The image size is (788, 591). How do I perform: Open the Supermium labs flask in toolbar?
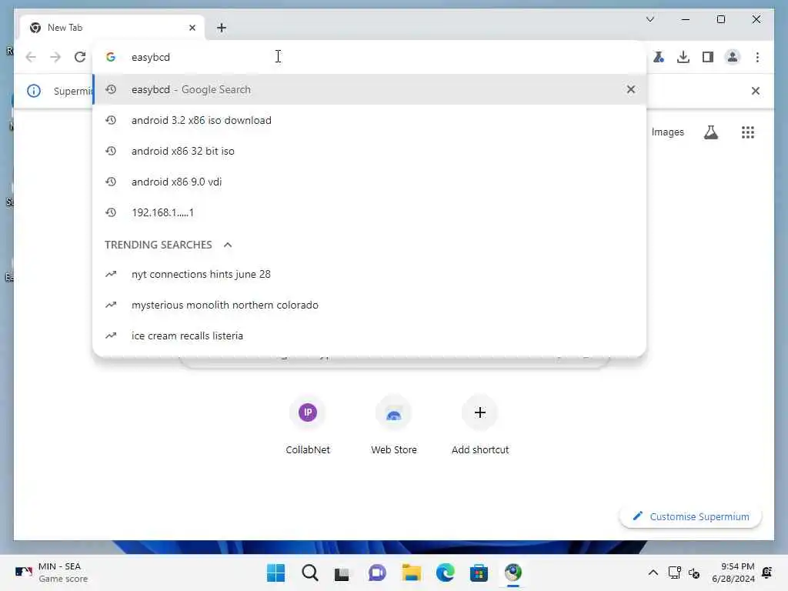[x=659, y=57]
